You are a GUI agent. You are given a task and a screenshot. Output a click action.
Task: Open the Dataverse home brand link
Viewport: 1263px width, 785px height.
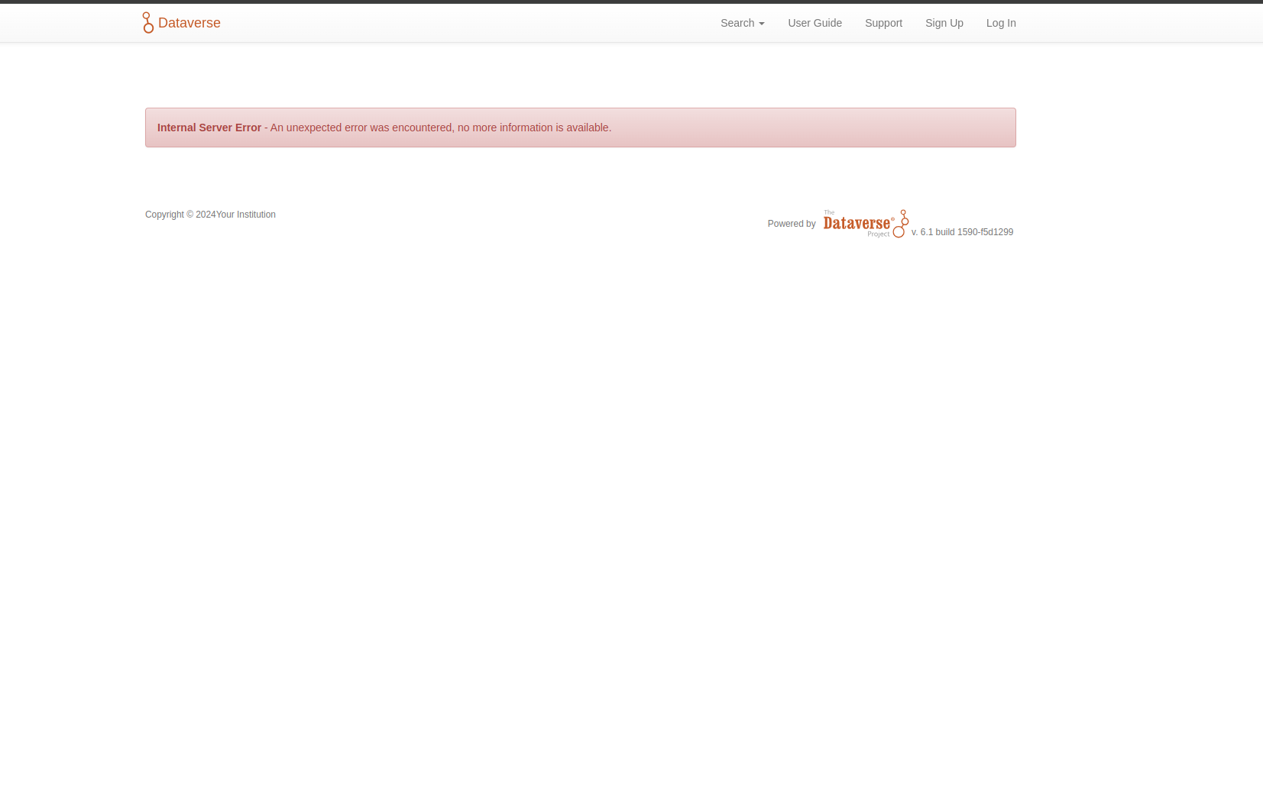point(189,23)
